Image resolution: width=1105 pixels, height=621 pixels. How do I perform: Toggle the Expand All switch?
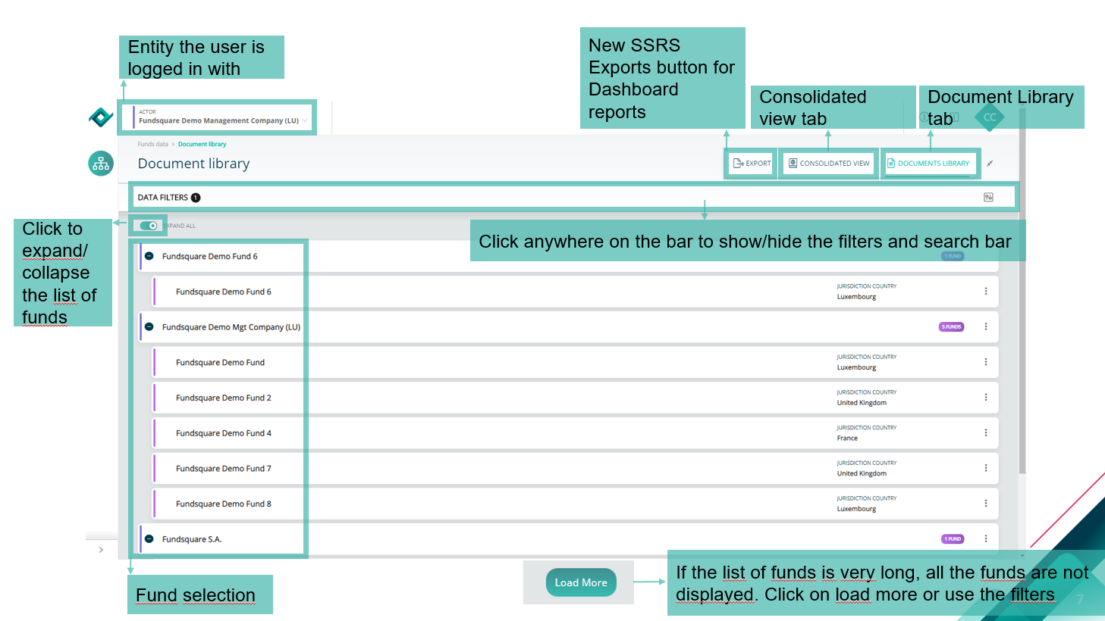coord(149,226)
